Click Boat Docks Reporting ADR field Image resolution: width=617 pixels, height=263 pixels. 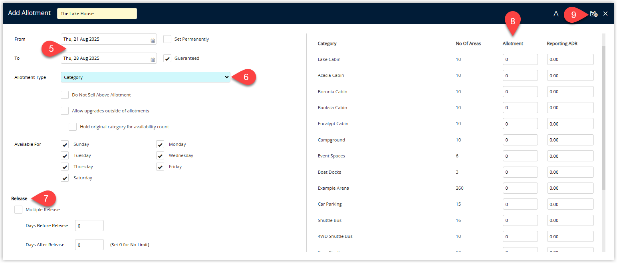(570, 172)
